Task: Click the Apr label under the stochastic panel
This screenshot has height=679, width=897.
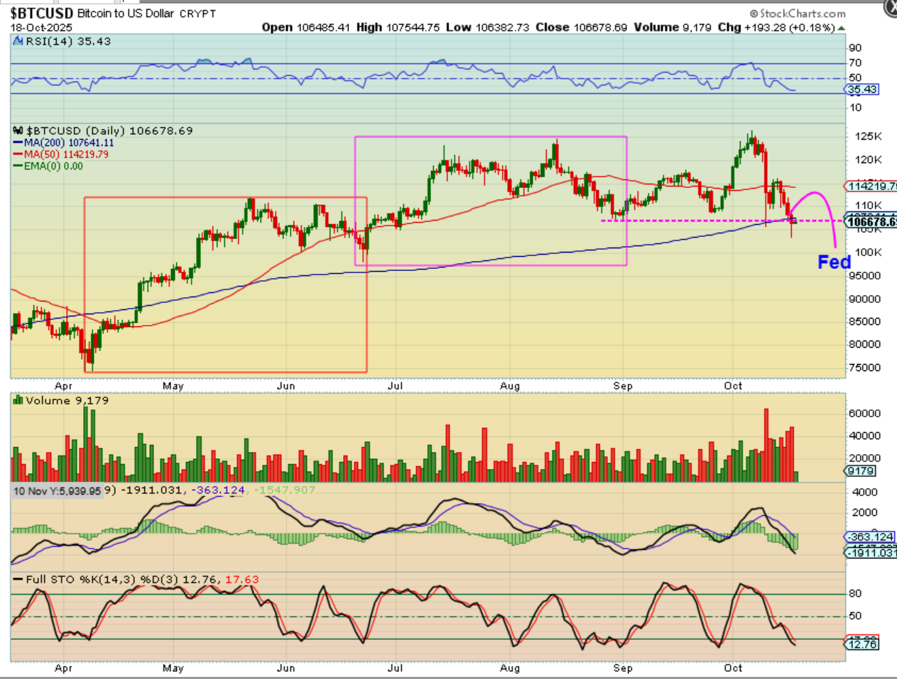Action: pyautogui.click(x=63, y=668)
